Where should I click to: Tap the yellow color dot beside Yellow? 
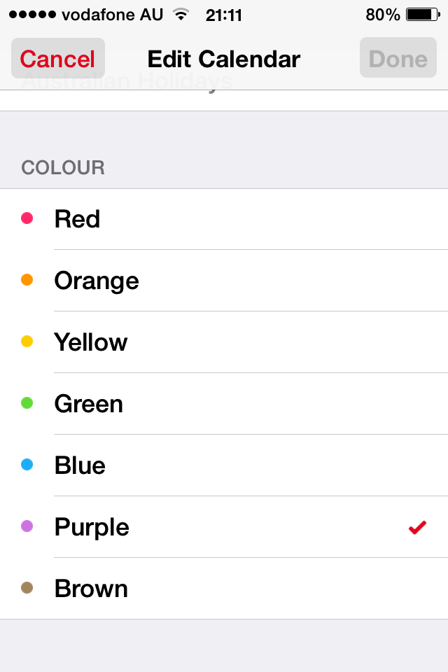[27, 341]
